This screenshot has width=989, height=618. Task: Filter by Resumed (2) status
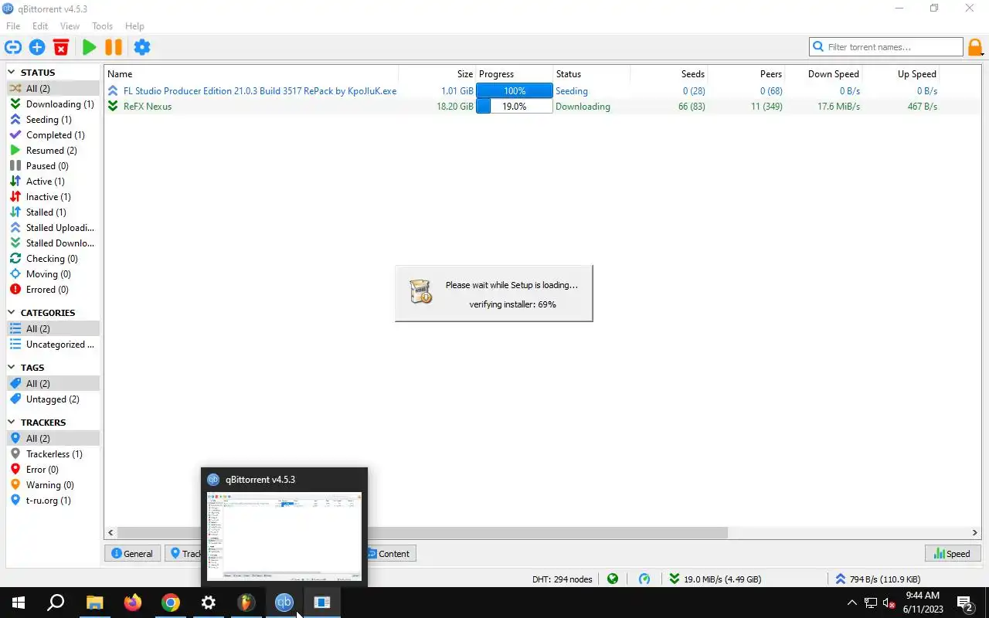click(53, 151)
